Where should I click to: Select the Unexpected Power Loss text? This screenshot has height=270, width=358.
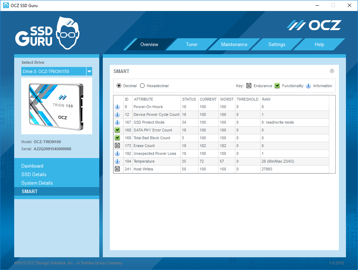[x=155, y=153]
